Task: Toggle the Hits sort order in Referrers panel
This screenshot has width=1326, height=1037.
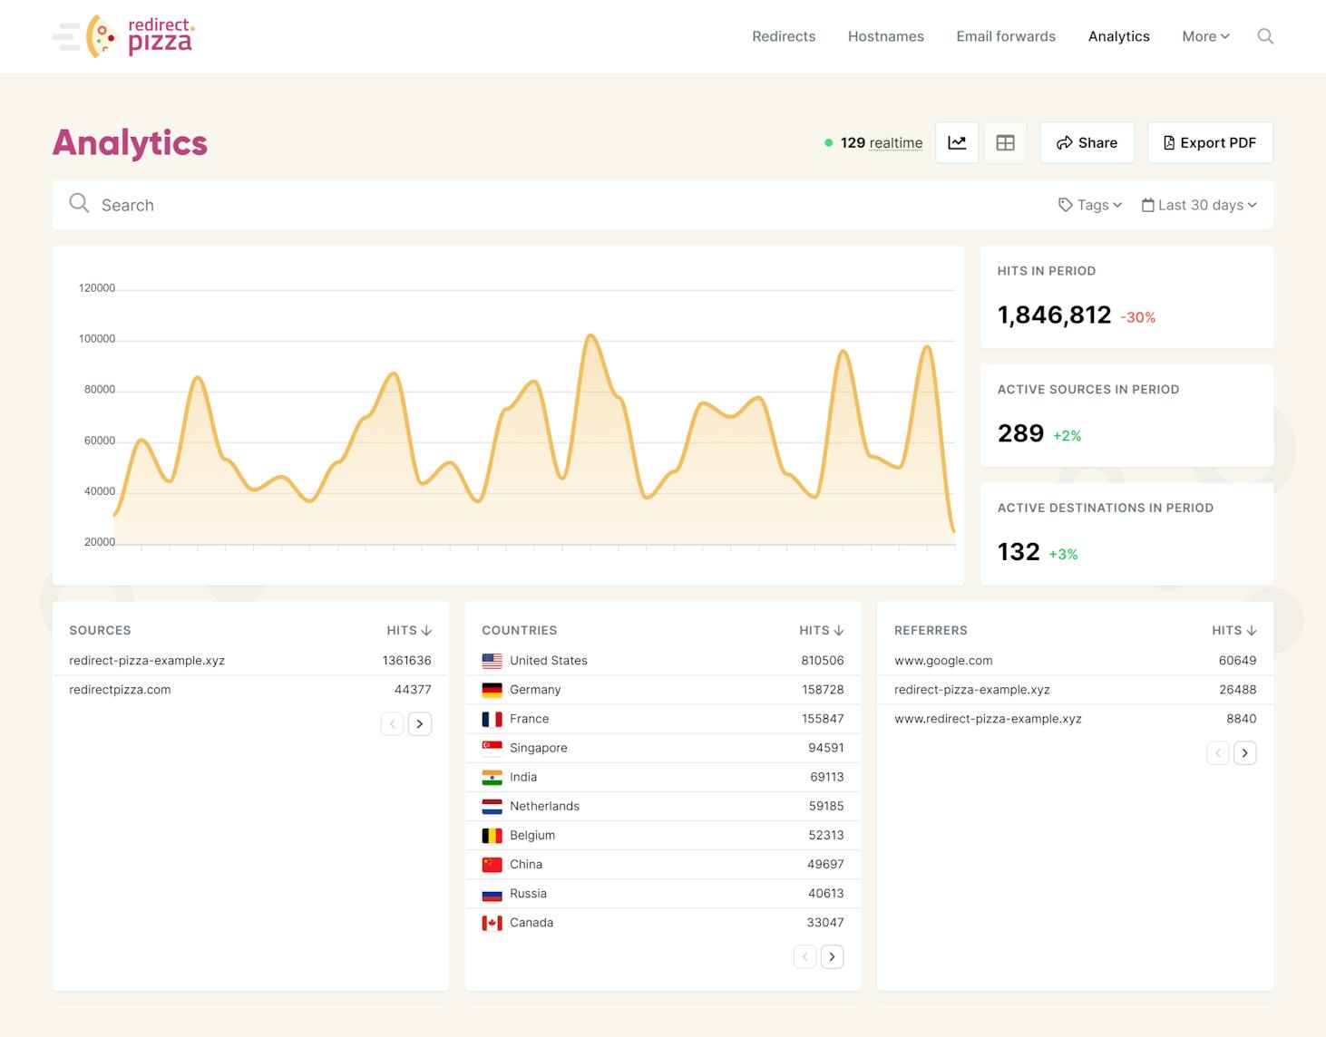Action: coord(1233,630)
